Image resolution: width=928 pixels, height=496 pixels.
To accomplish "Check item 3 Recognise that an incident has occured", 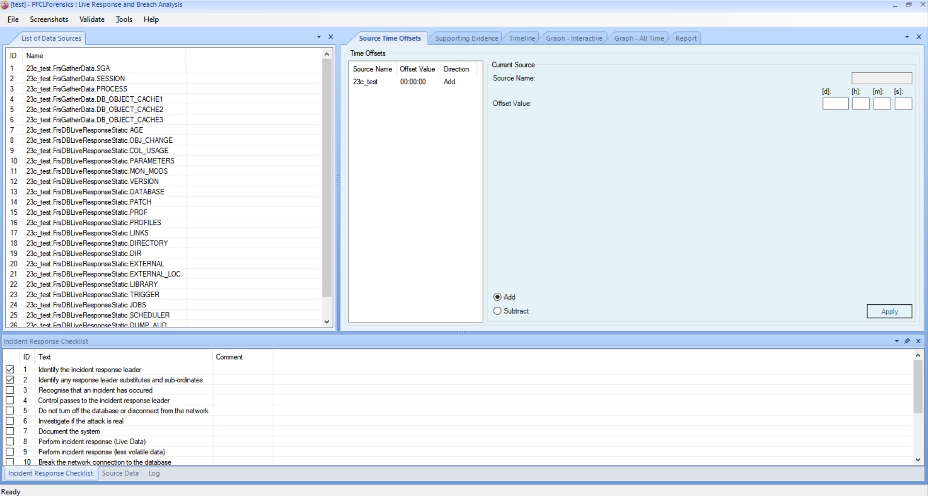I will pos(10,390).
